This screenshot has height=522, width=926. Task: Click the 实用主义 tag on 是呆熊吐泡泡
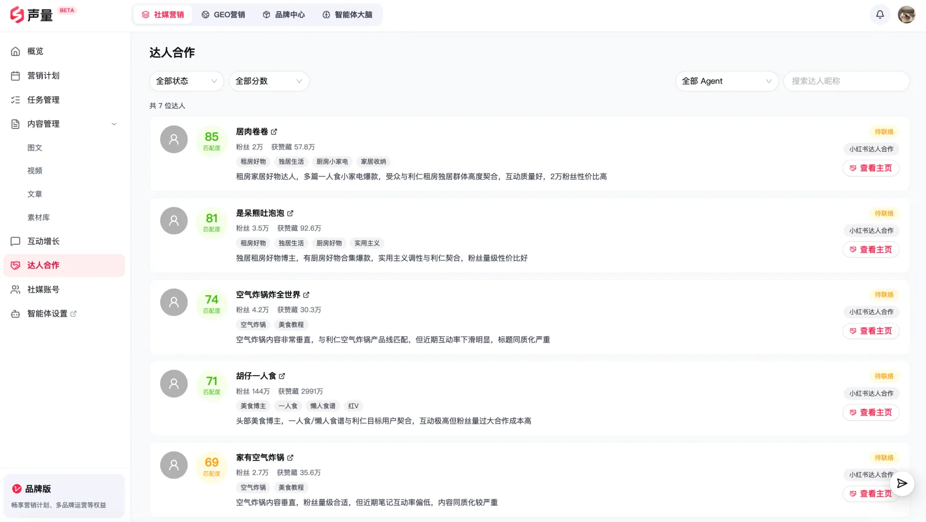click(x=367, y=243)
